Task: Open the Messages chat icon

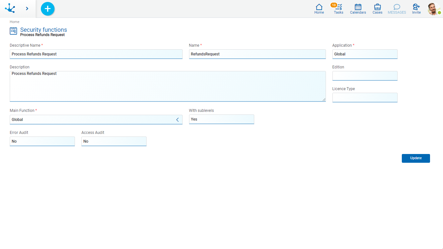Action: point(397,9)
